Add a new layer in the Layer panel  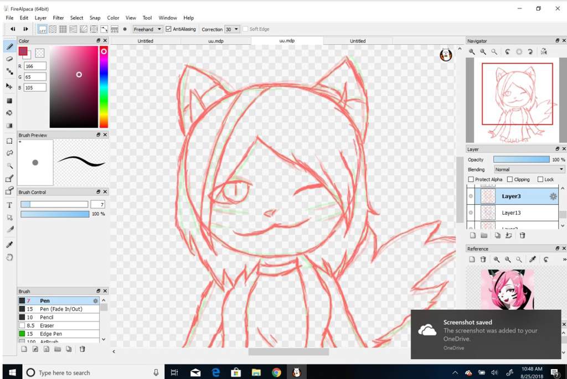coord(473,236)
